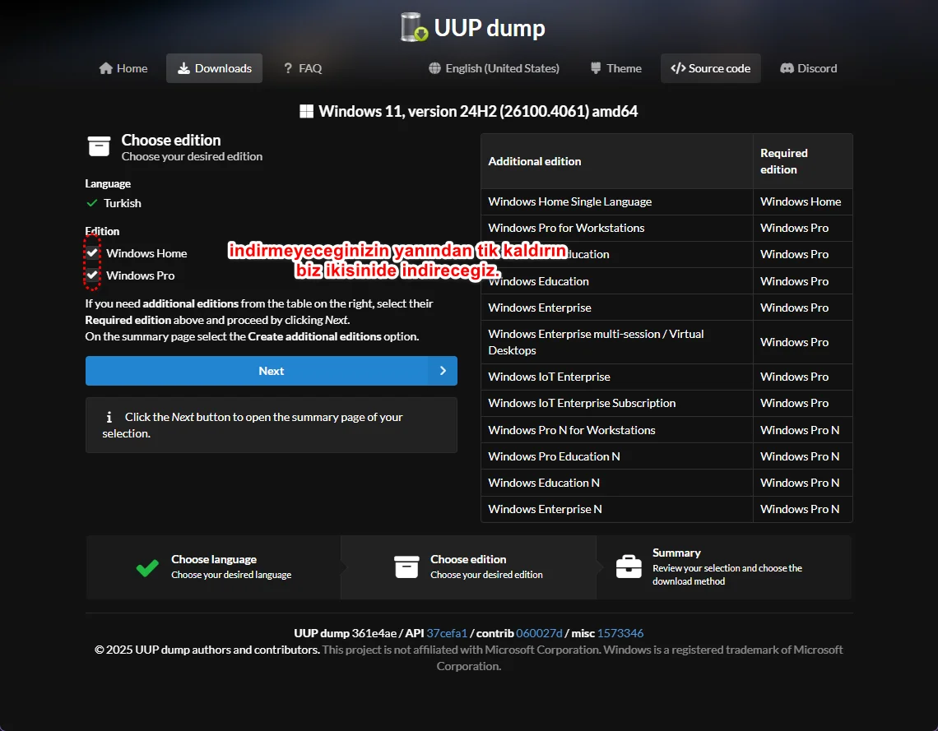Click the Windows Home Single Language cell
The width and height of the screenshot is (938, 731).
coord(617,201)
